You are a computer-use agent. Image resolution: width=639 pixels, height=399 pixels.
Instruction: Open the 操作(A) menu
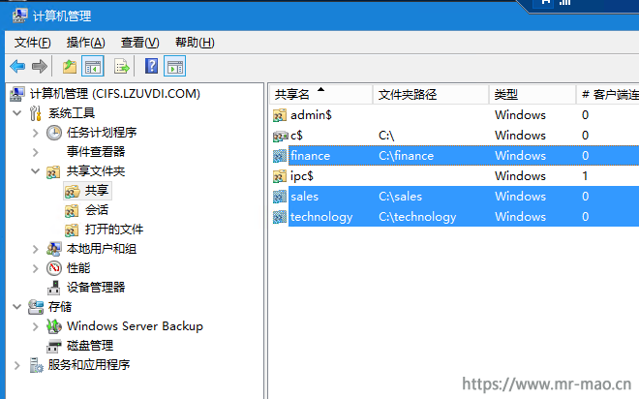point(85,43)
